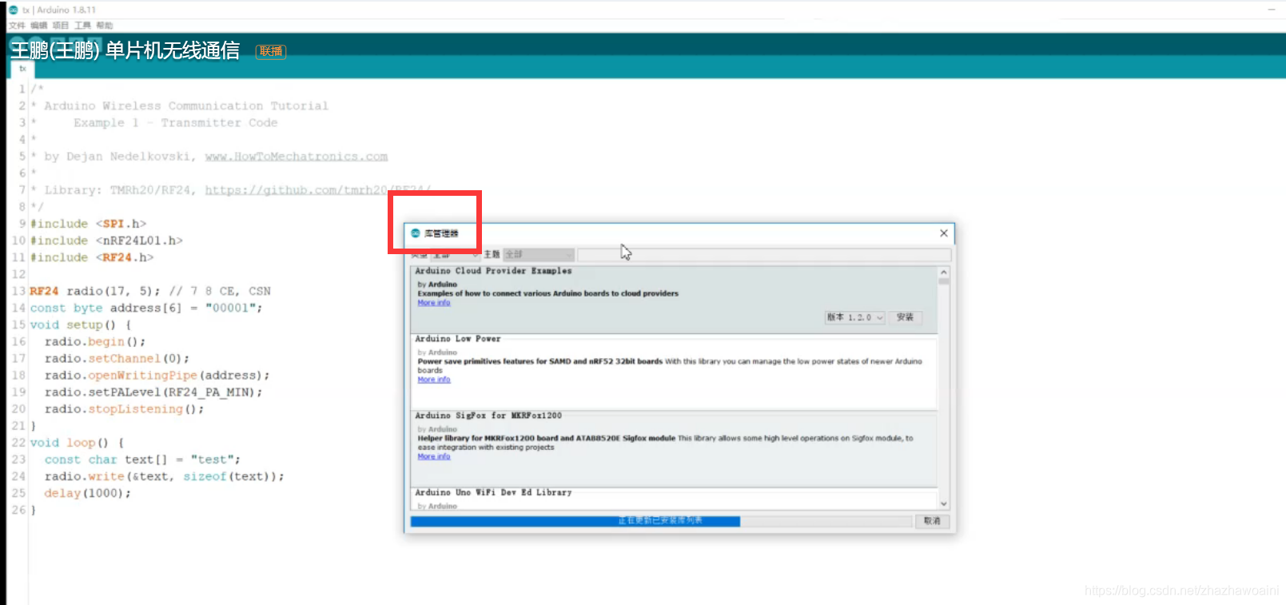Click the library search input field

pyautogui.click(x=764, y=254)
